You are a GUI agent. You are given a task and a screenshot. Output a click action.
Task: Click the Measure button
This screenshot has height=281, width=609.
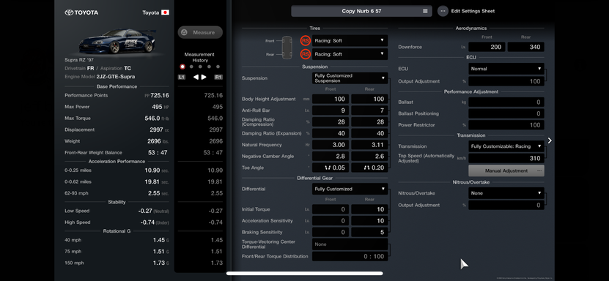pyautogui.click(x=200, y=32)
